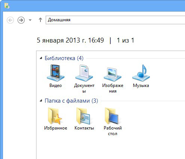Collapse the Библиотека (4) group
The width and height of the screenshot is (185, 159).
pos(41,58)
